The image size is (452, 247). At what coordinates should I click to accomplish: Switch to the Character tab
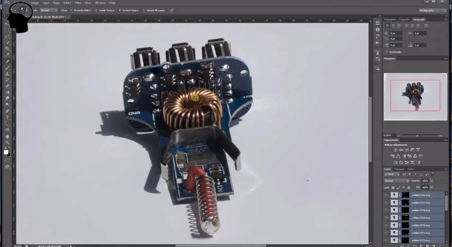404,19
